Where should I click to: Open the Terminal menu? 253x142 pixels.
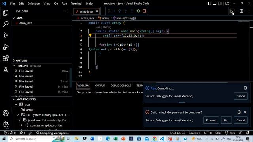[x=76, y=4]
